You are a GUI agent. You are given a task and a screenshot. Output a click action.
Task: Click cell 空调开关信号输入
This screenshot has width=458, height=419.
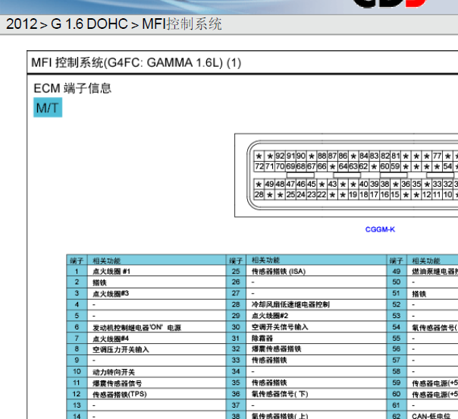point(317,327)
